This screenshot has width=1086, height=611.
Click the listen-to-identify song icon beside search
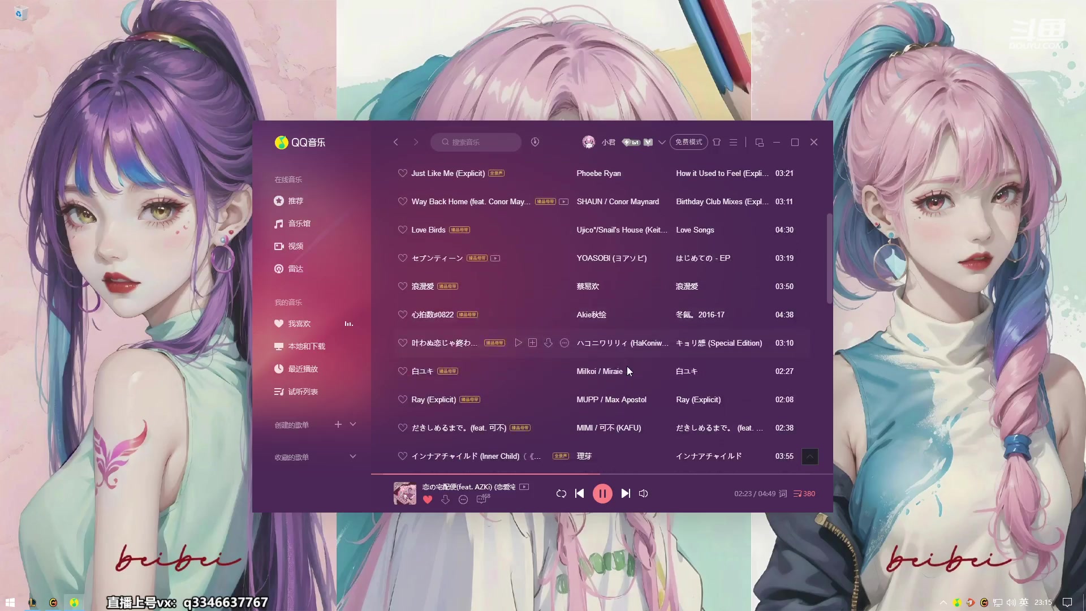coord(535,142)
